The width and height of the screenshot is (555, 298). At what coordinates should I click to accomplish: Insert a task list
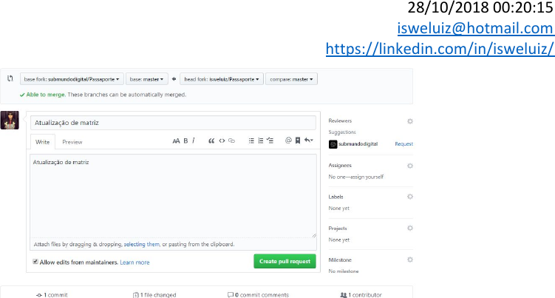(x=270, y=140)
